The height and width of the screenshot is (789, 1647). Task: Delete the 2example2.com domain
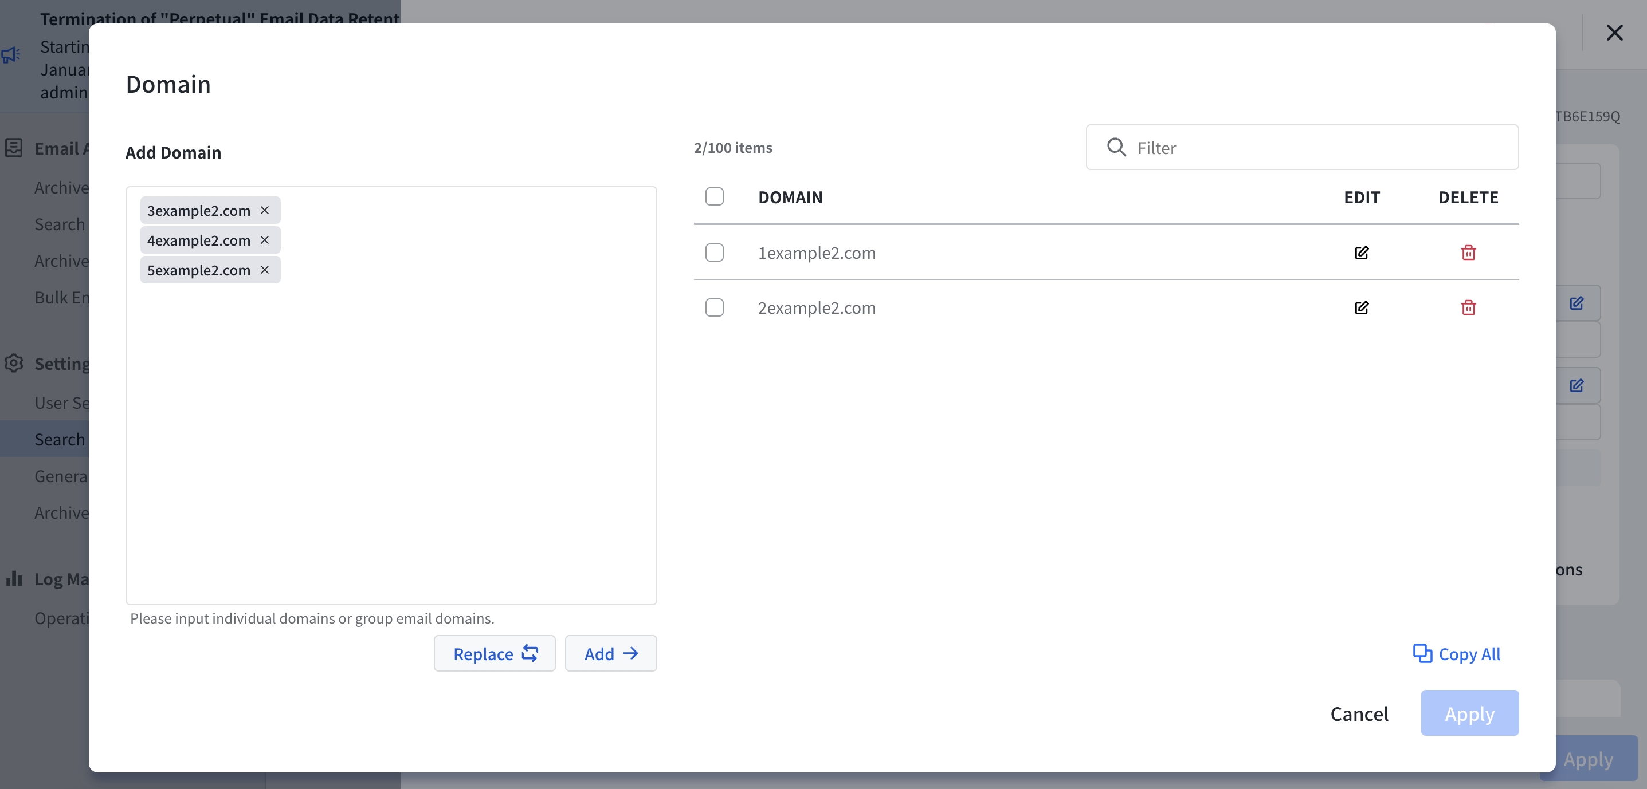1468,308
